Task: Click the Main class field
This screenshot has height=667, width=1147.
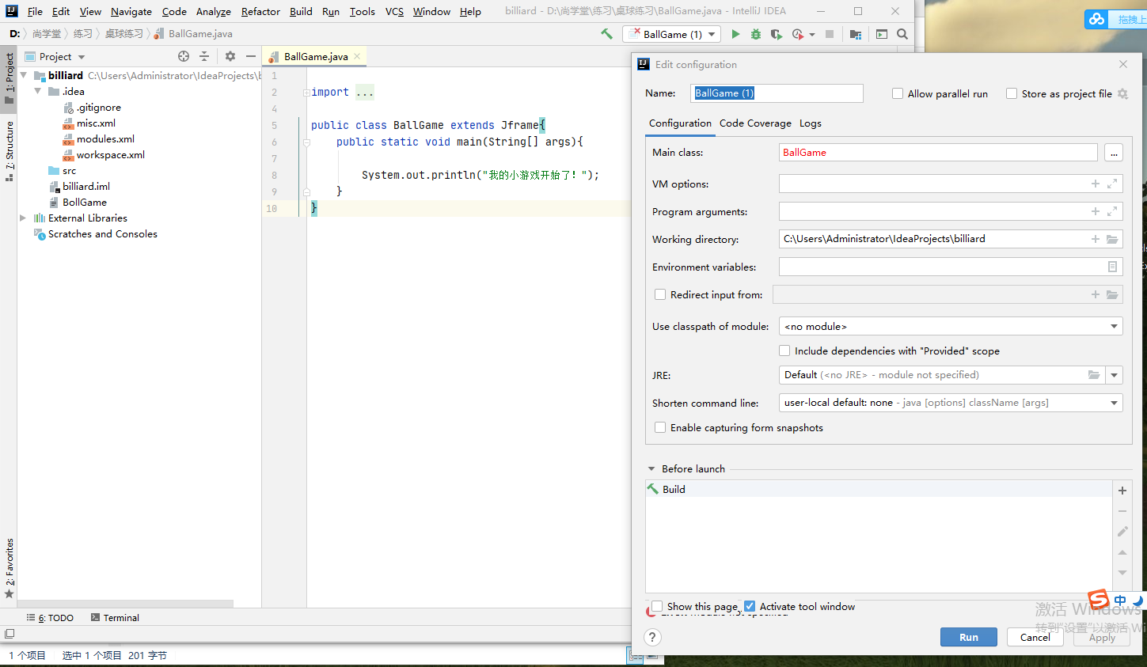Action: coord(938,153)
